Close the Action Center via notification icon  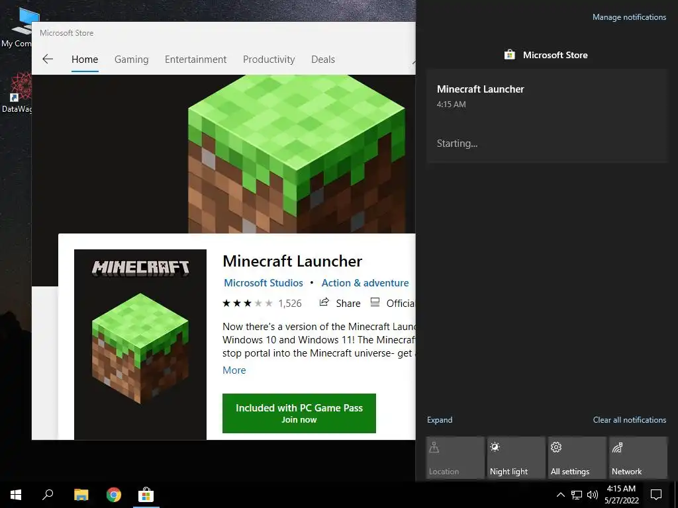tap(656, 495)
